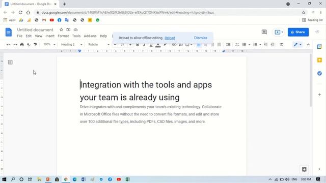Decrease font size with minus button
Screen dimensions: 326x183
click(x=115, y=45)
